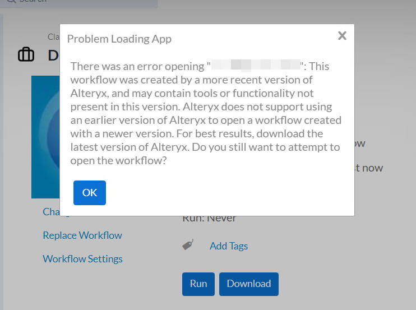Click the Problem Loading App dialog title

coord(119,39)
